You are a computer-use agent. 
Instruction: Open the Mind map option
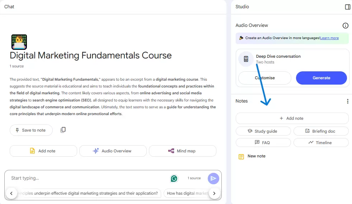coord(183,151)
